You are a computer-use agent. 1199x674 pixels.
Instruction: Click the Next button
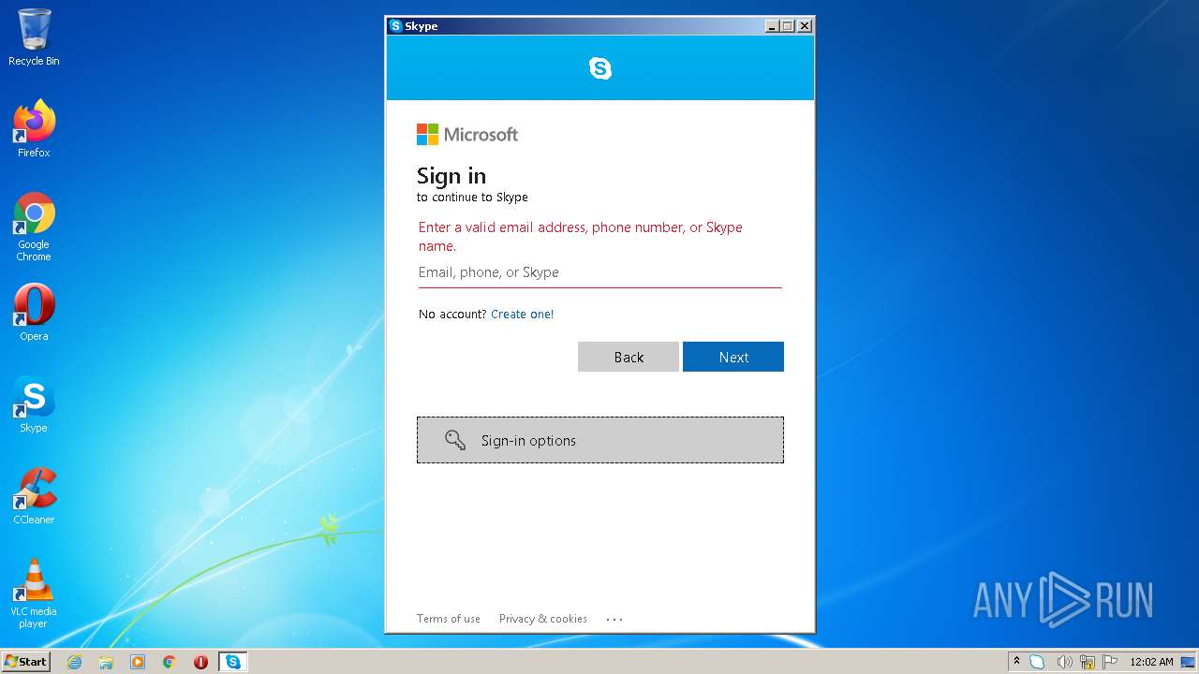click(733, 357)
